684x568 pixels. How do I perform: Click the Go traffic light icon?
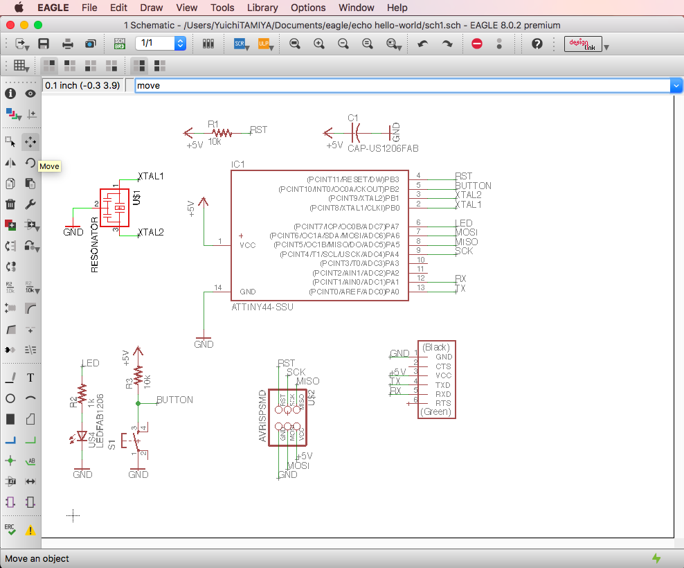[x=499, y=44]
